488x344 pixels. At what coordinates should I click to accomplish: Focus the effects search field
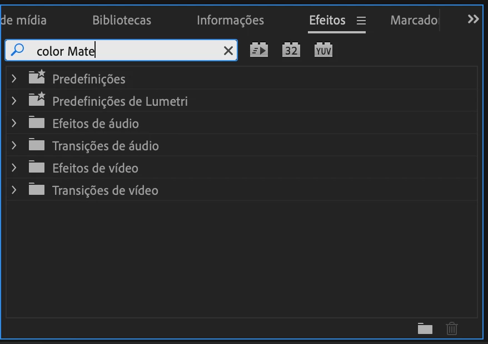[121, 50]
